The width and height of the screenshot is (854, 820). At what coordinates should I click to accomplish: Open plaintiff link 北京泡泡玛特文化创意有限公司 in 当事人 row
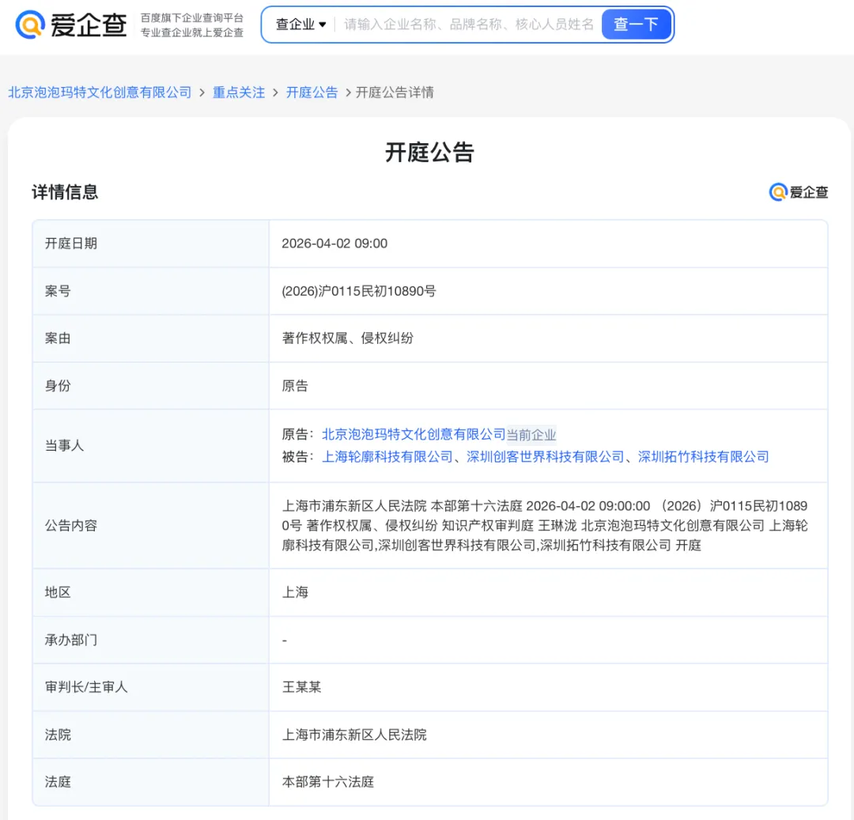click(414, 434)
